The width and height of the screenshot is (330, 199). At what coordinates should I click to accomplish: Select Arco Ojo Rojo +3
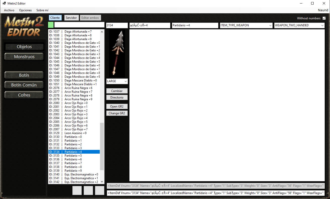[74, 114]
